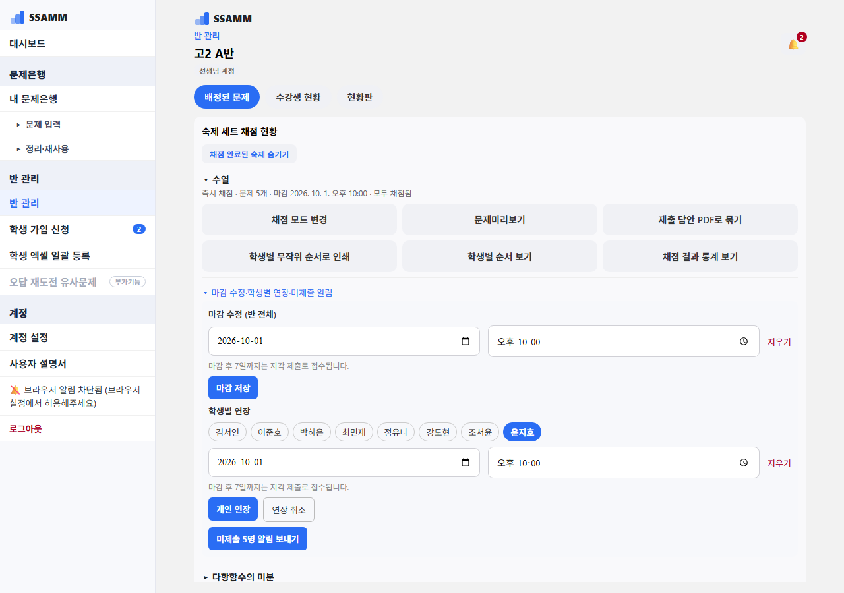844x593 pixels.
Task: Open the notification bell
Action: [793, 44]
